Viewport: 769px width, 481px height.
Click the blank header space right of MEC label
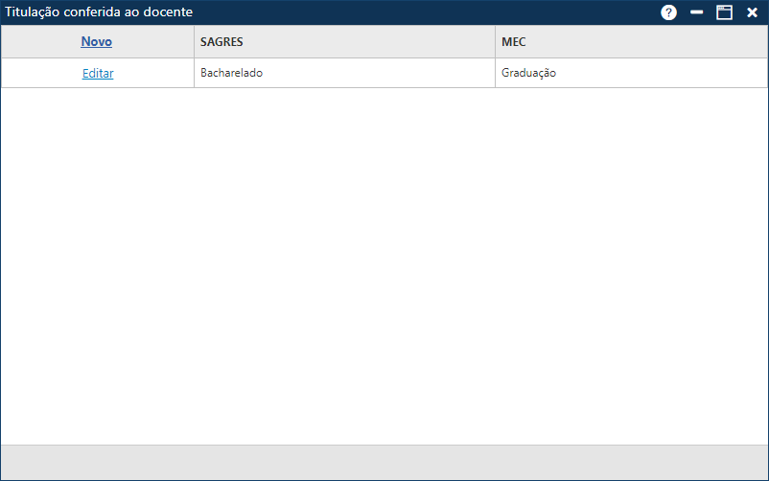(652, 42)
